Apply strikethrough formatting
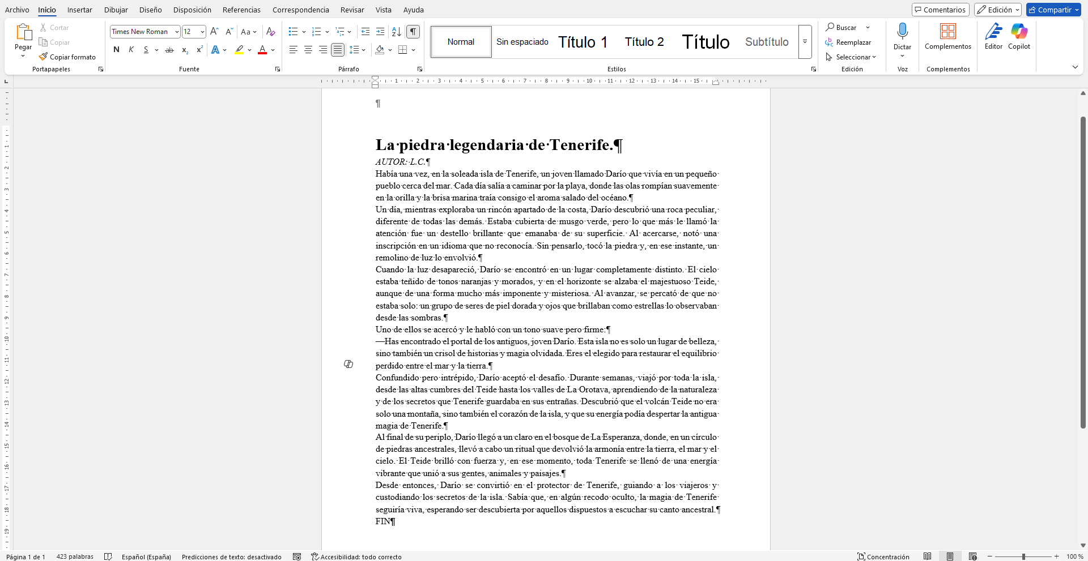The height and width of the screenshot is (561, 1088). (169, 50)
